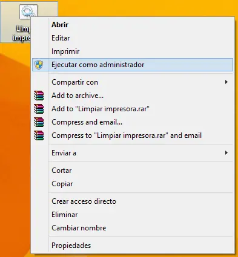Open the Enviar a menu entry
The width and height of the screenshot is (238, 257).
tap(133, 153)
